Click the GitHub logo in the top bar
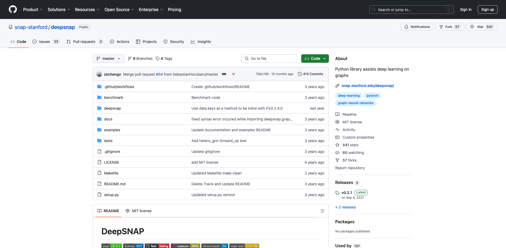506x248 pixels. click(x=13, y=9)
